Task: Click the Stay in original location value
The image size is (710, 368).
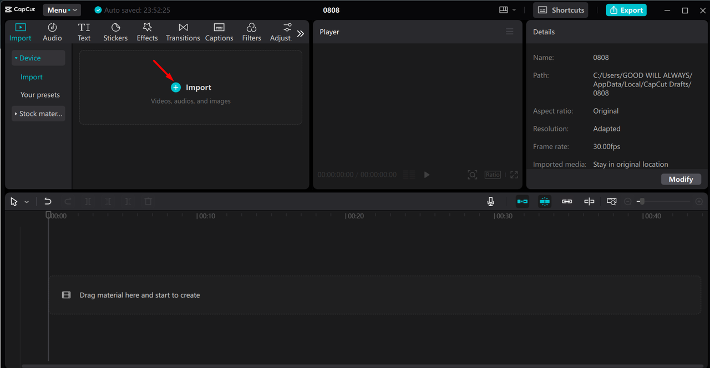Action: 631,164
